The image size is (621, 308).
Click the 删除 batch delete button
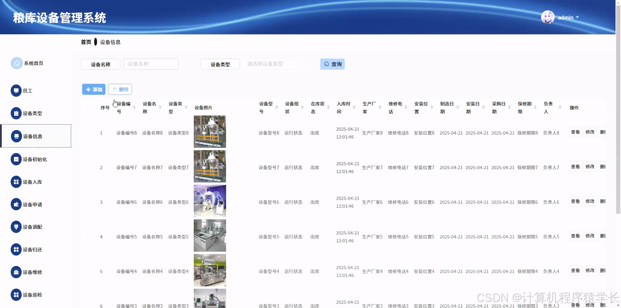point(120,89)
